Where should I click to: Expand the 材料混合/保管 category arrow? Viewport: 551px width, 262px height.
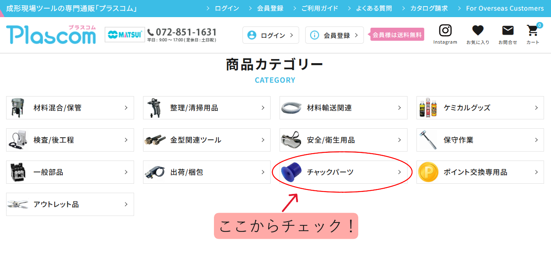[x=126, y=108]
